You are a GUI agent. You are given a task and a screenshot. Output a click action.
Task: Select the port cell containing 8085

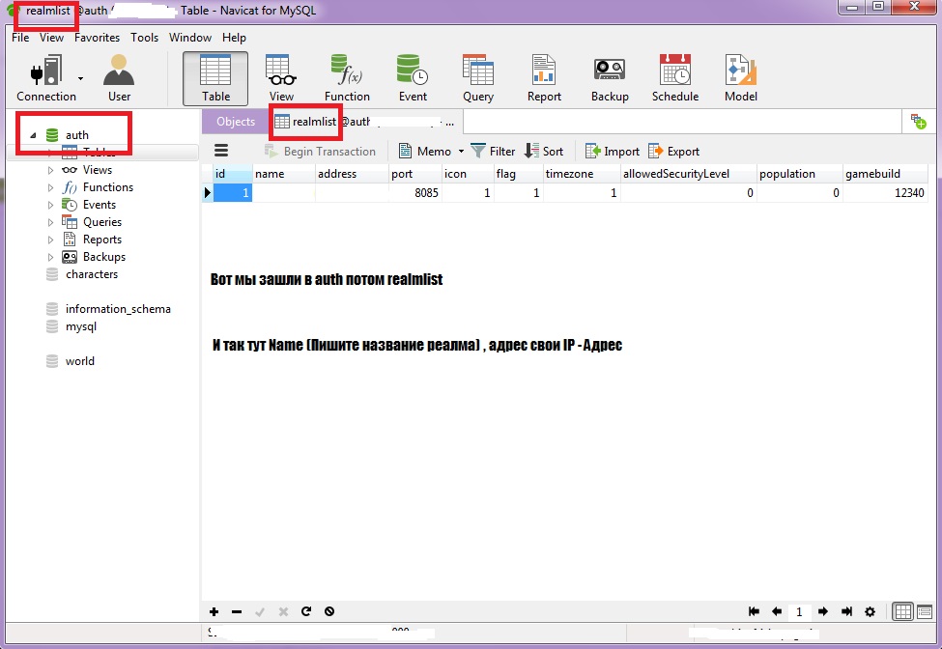(x=414, y=193)
